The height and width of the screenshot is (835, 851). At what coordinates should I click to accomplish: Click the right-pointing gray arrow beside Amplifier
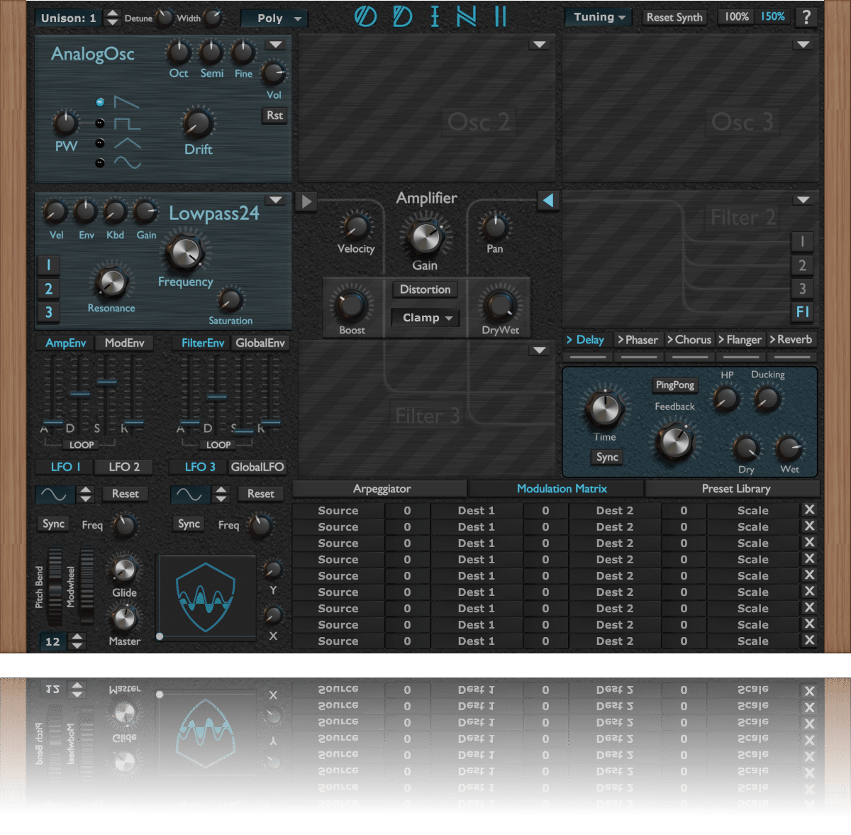306,201
